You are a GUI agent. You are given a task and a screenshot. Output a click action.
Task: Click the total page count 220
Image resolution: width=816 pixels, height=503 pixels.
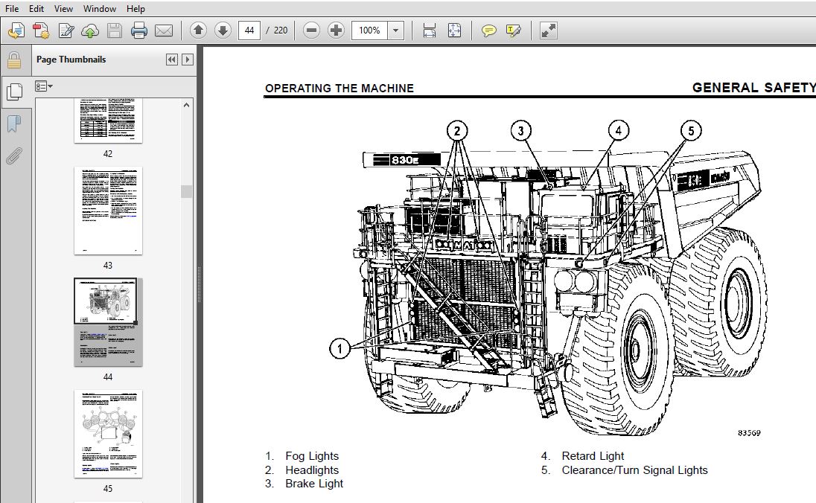(281, 31)
